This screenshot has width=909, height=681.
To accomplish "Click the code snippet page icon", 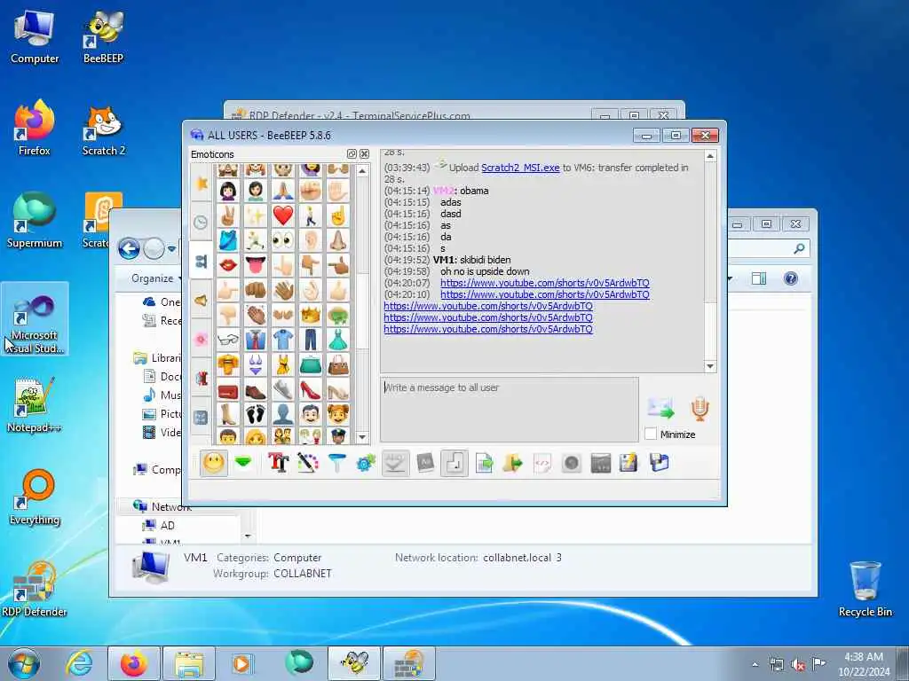I will [542, 463].
